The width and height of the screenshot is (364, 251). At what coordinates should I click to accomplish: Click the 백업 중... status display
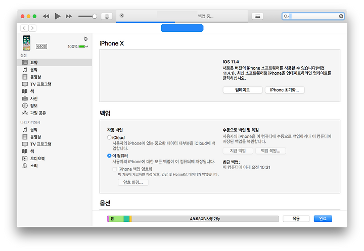click(205, 16)
